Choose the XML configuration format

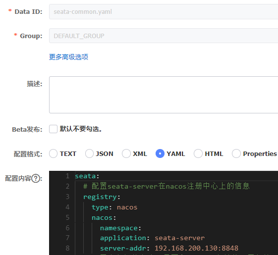126,153
